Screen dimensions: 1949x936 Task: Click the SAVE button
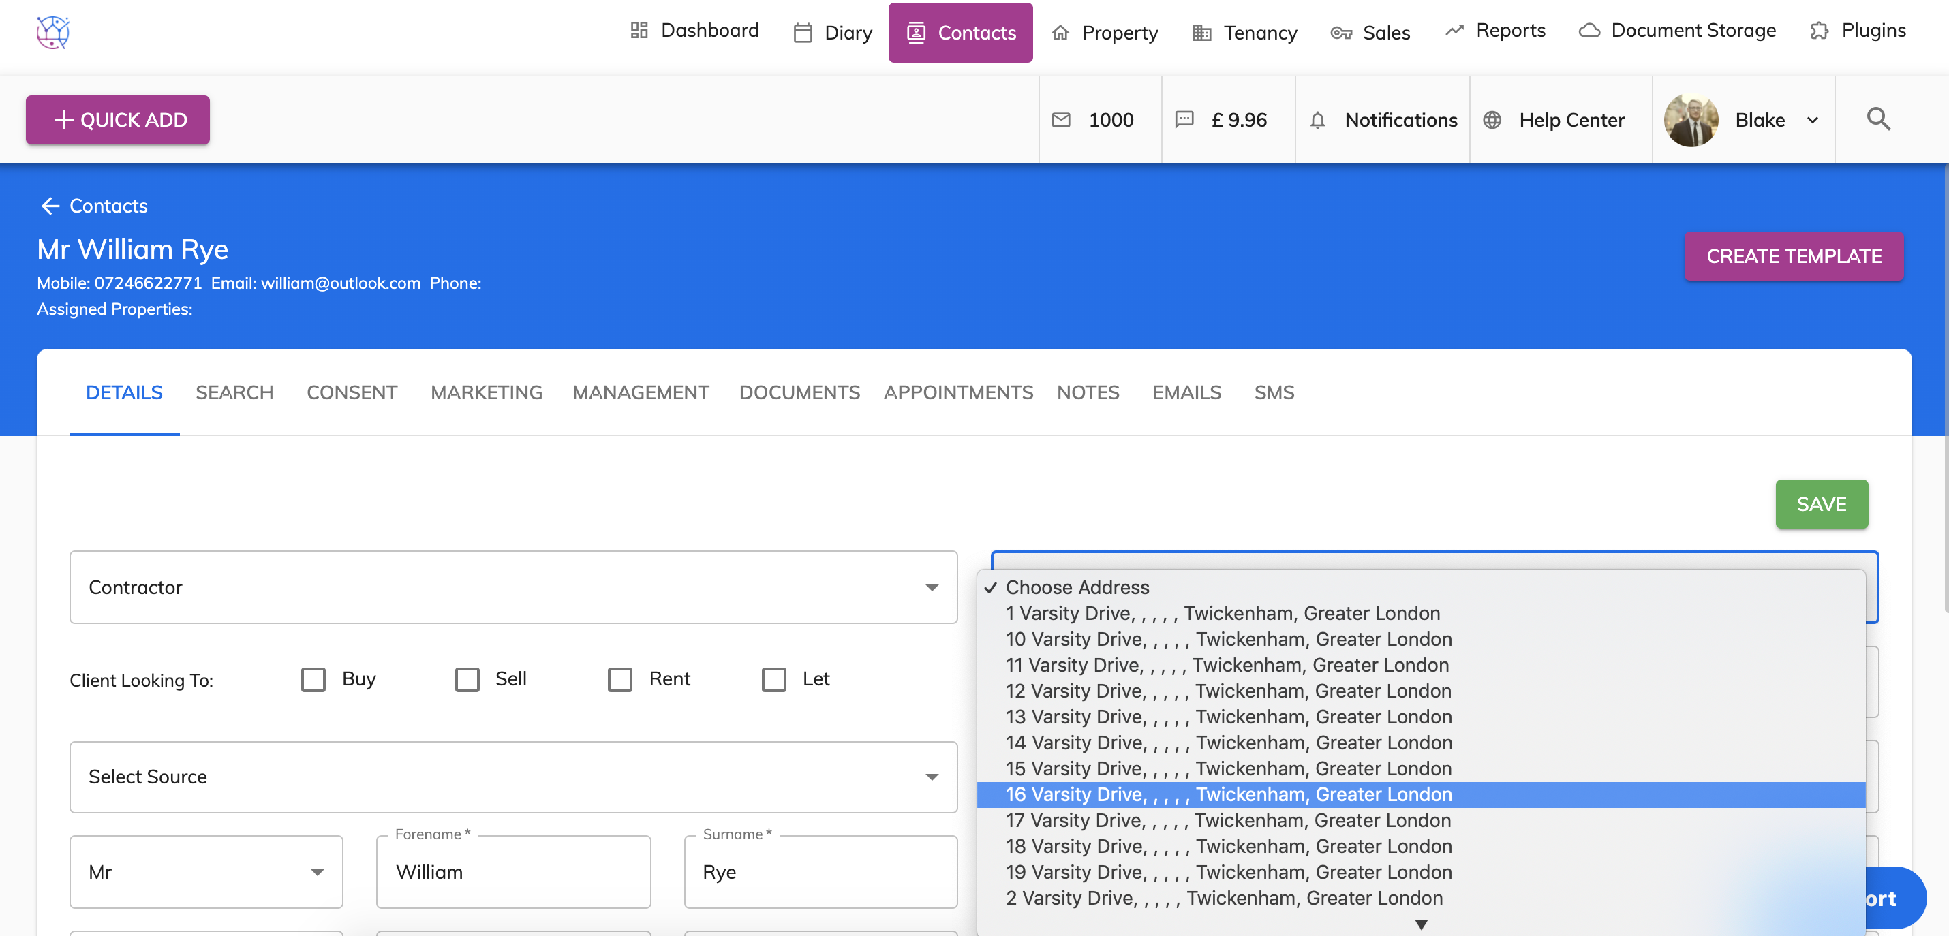[x=1821, y=504]
